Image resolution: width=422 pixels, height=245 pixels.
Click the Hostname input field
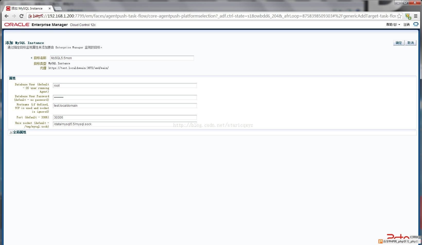(125, 106)
